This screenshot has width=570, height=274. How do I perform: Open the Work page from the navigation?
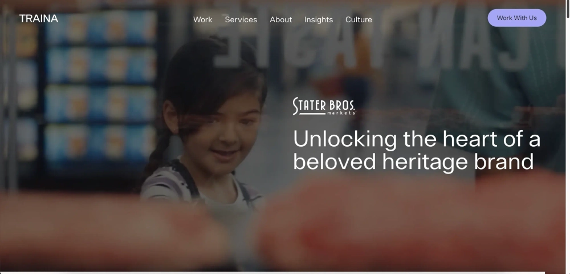pyautogui.click(x=202, y=19)
